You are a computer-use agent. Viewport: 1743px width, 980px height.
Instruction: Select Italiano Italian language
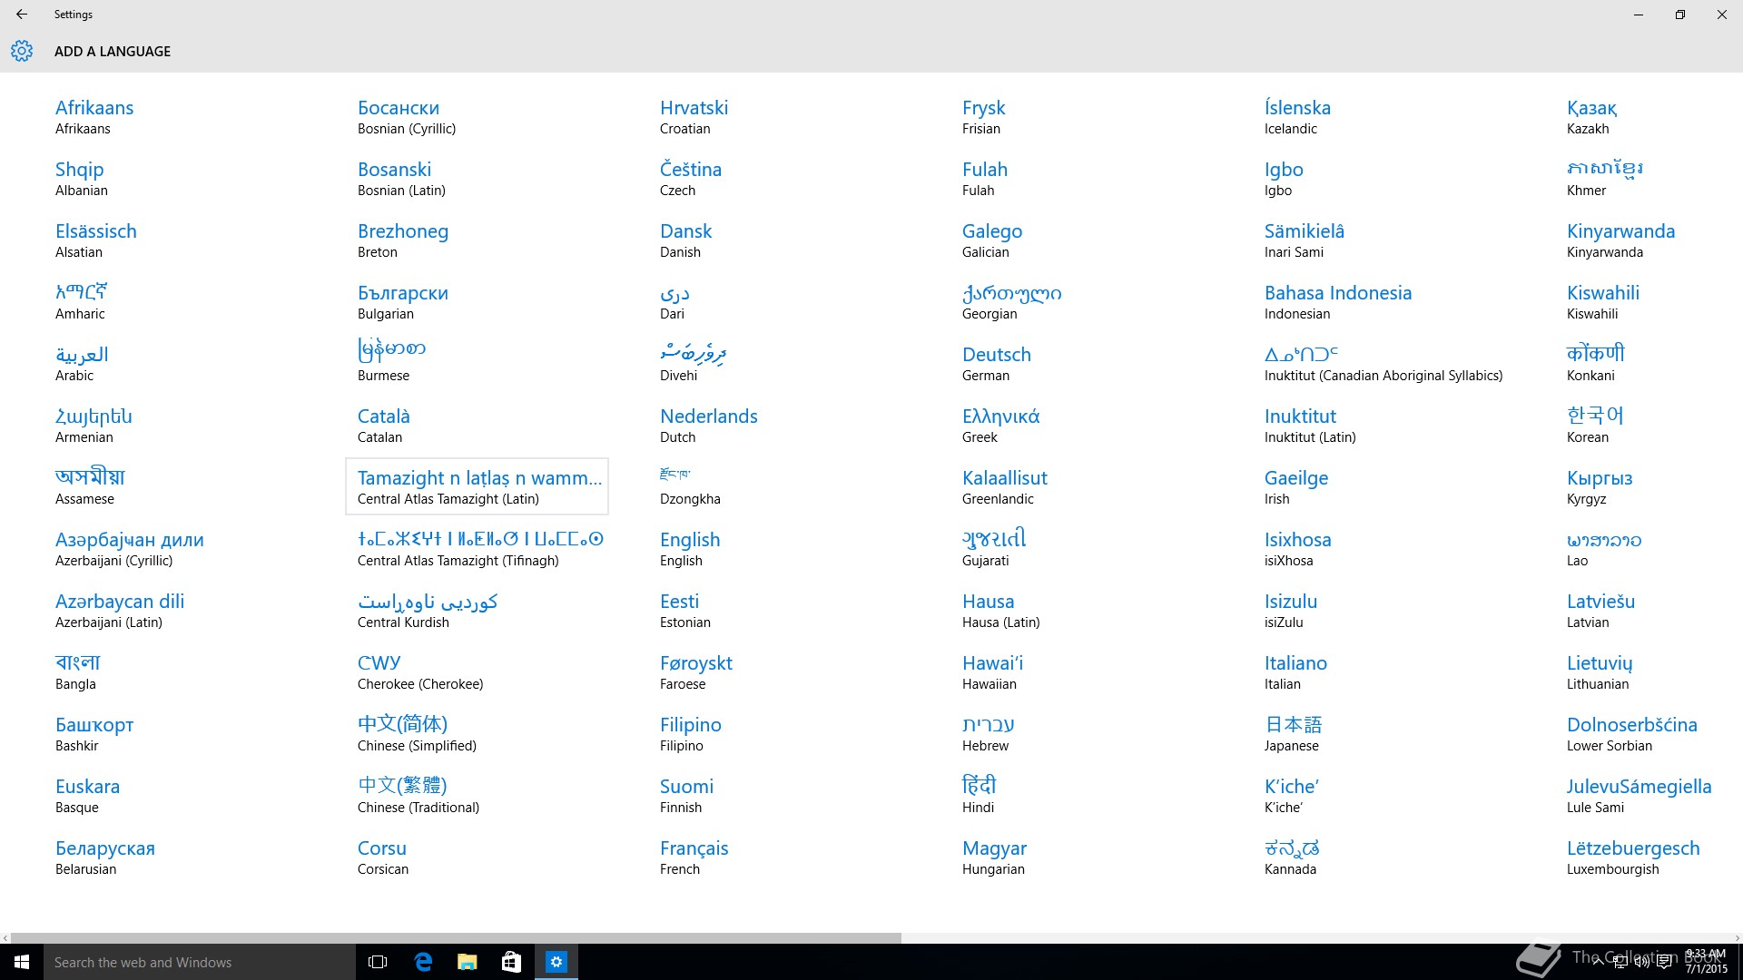[1295, 672]
